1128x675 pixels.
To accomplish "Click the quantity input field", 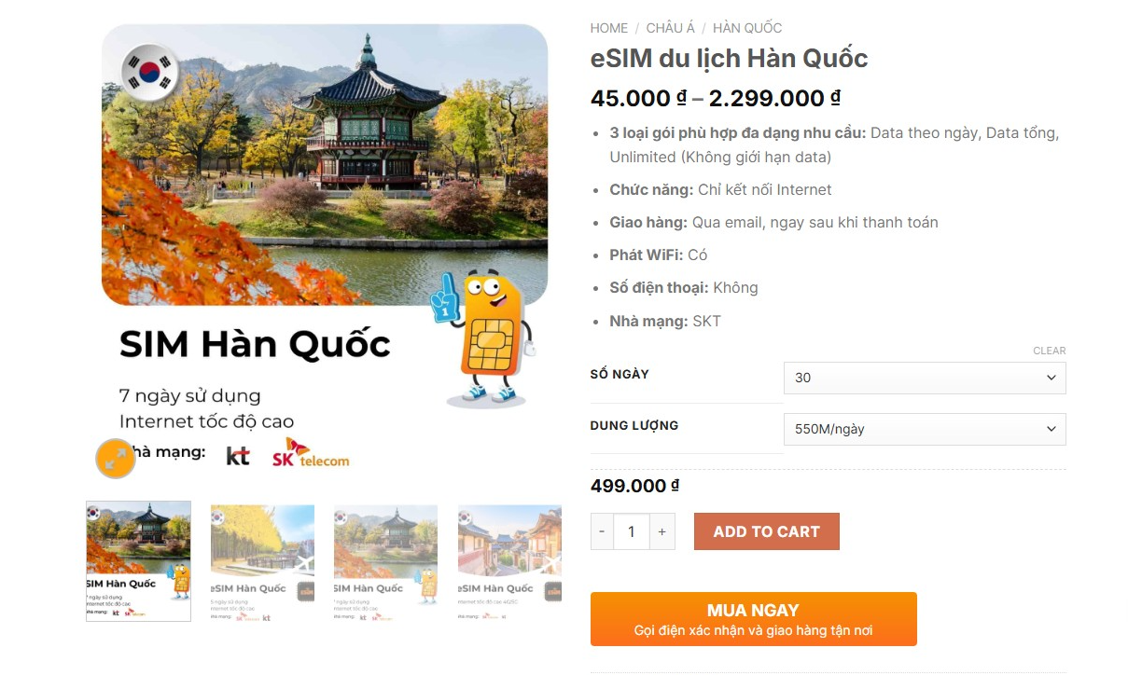I will pos(632,531).
